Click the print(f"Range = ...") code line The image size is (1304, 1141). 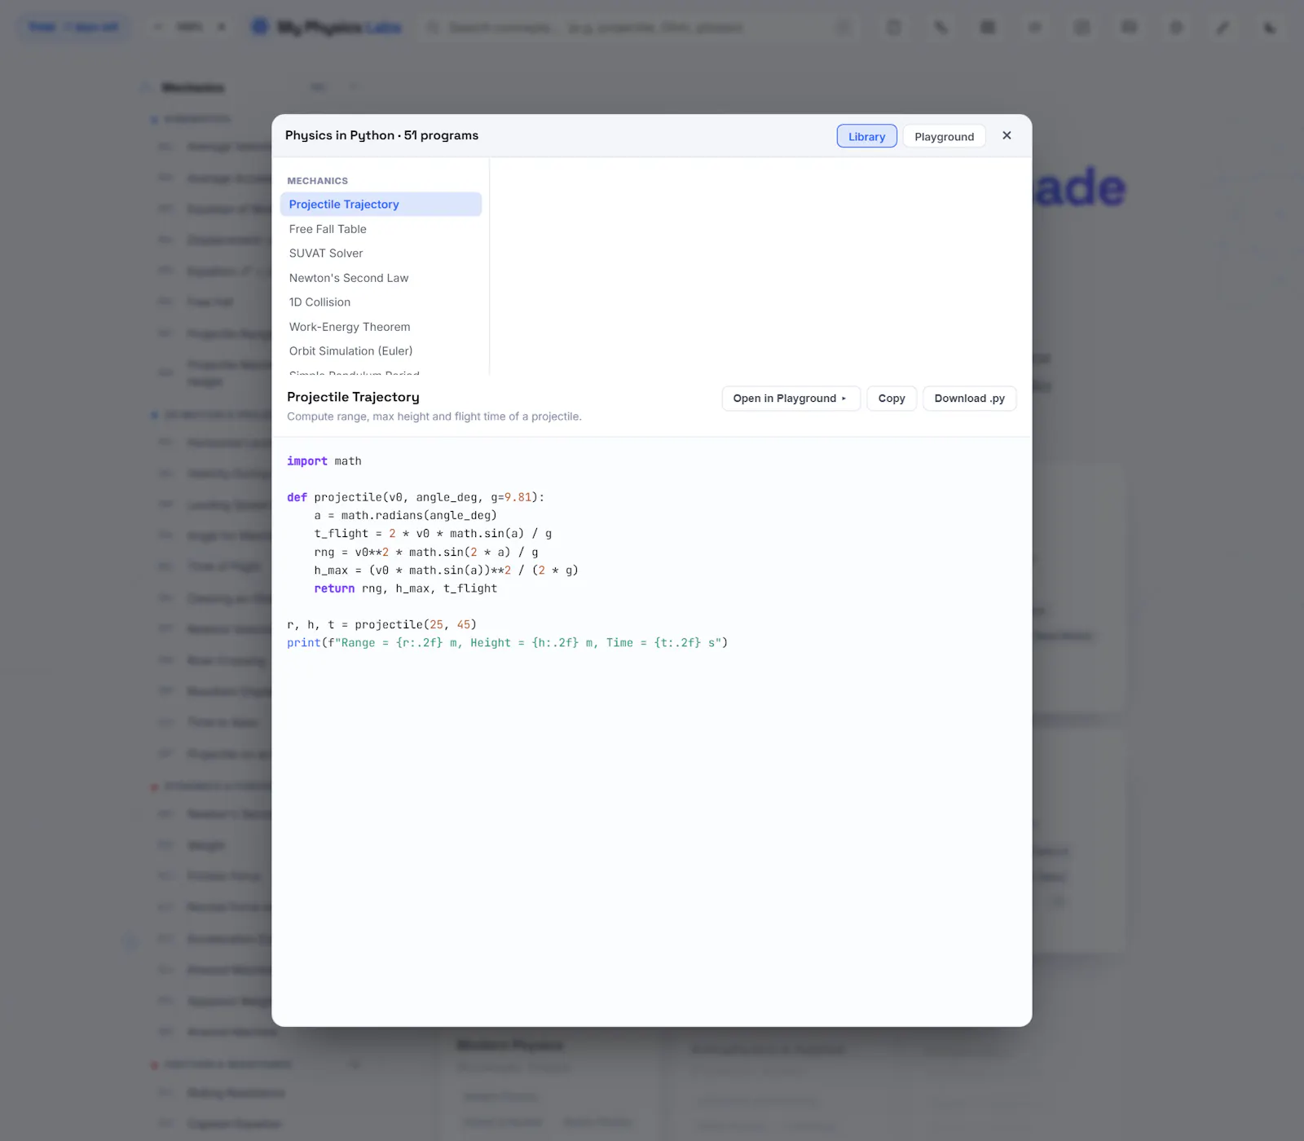tap(507, 643)
